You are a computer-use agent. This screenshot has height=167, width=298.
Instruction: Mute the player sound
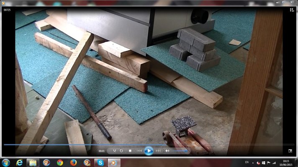pyautogui.click(x=167, y=151)
